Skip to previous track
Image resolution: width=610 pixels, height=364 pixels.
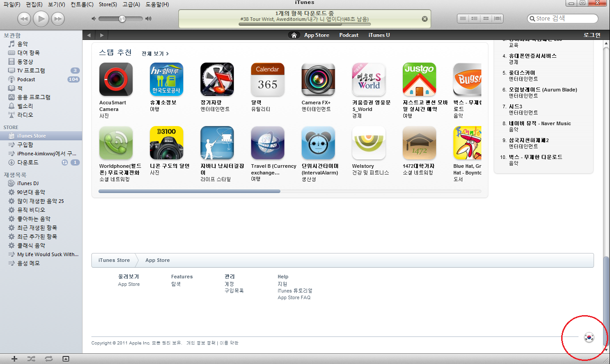(x=24, y=19)
